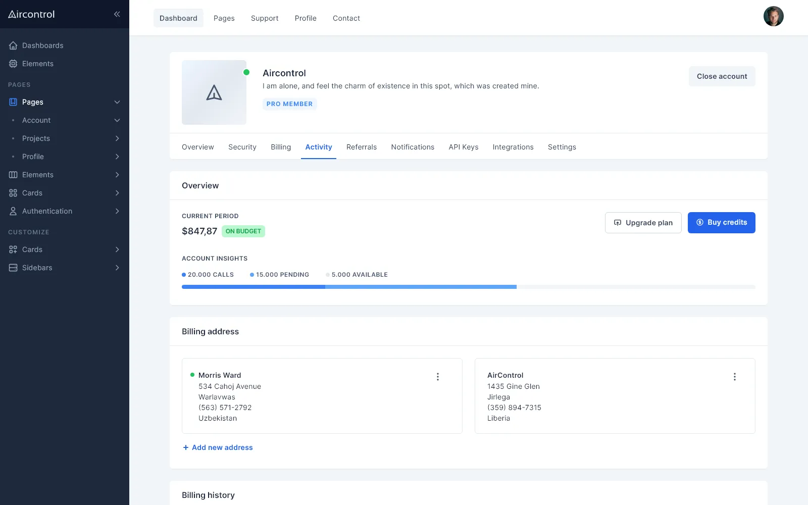Screen dimensions: 808x505
Task: Click the Buy credits coin icon
Action: tap(700, 222)
